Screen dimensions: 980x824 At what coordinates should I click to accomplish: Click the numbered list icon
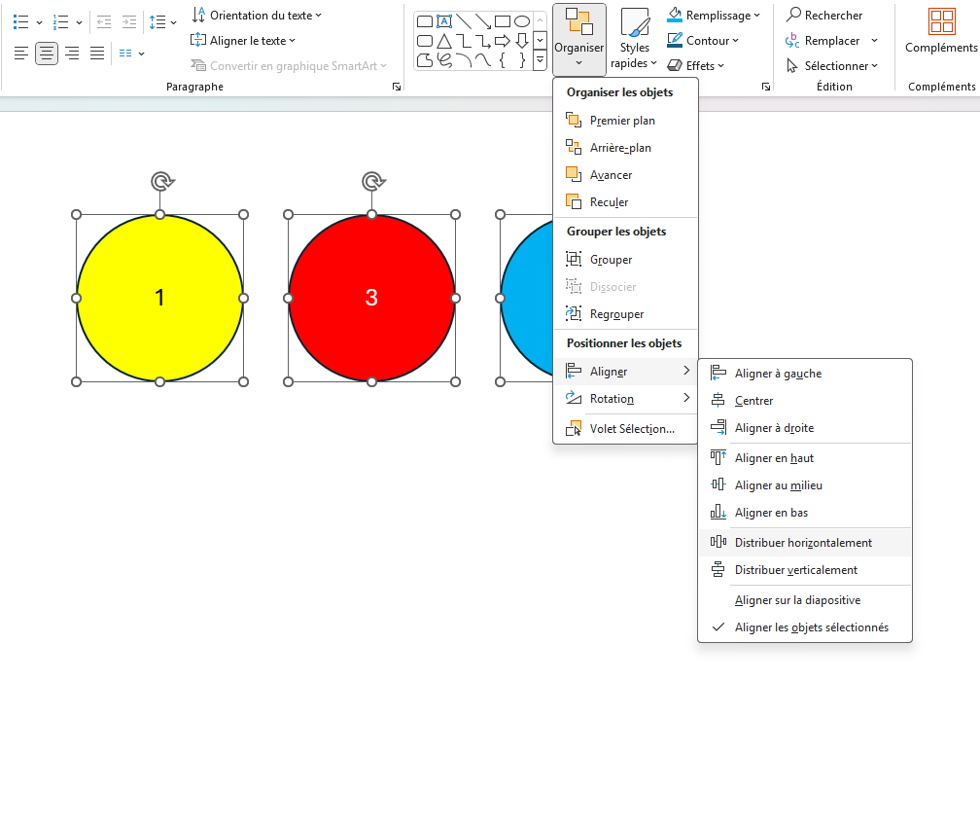(60, 21)
